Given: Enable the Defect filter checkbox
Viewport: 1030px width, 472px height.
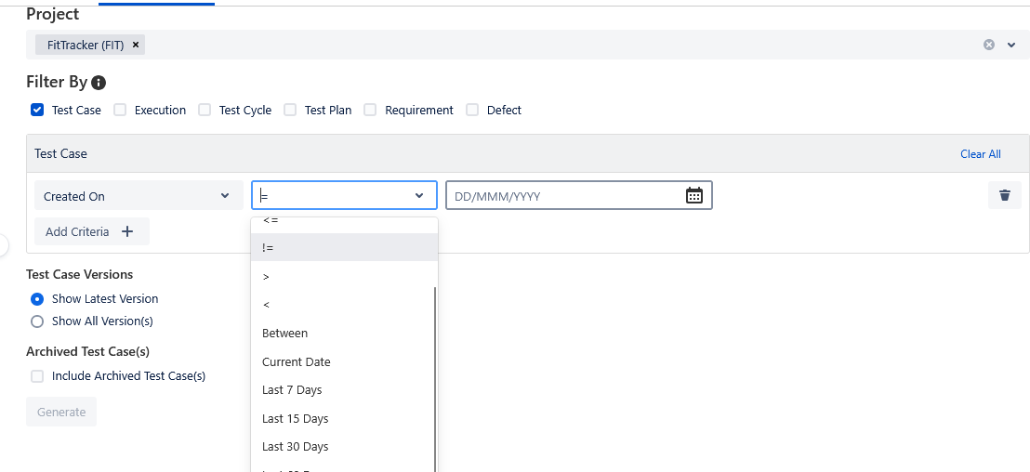Looking at the screenshot, I should coord(472,110).
